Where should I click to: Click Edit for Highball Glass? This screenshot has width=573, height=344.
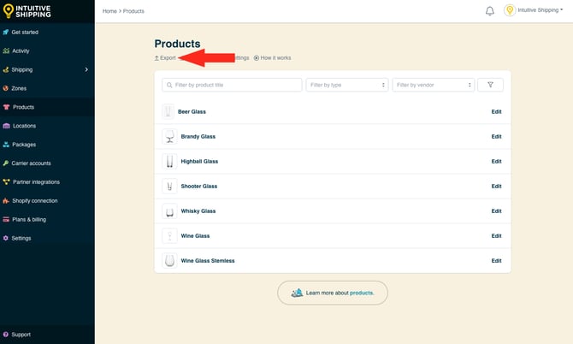496,161
